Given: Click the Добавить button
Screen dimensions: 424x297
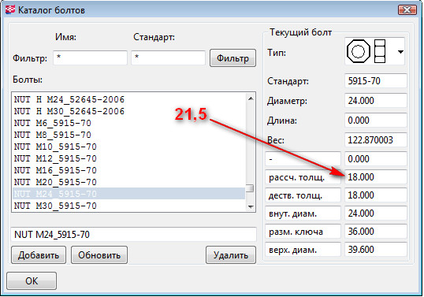Looking at the screenshot, I should pos(39,254).
